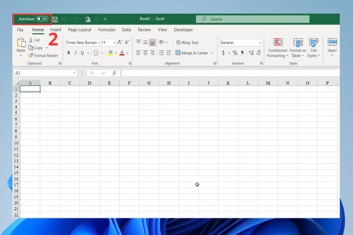This screenshot has height=235, width=353.
Task: Click the Copy button
Action: (x=36, y=48)
